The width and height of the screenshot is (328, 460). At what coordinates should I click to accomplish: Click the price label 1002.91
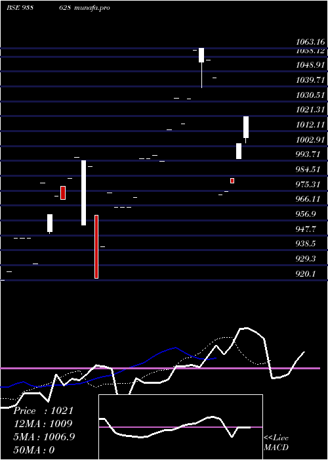[x=310, y=139]
